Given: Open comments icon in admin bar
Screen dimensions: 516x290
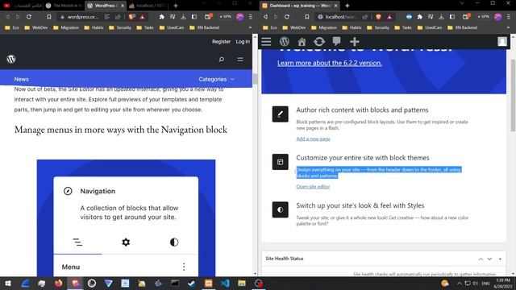Looking at the screenshot, I should pos(336,41).
